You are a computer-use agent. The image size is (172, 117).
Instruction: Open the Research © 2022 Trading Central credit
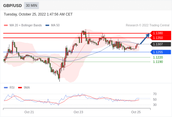pyautogui.click(x=148, y=25)
